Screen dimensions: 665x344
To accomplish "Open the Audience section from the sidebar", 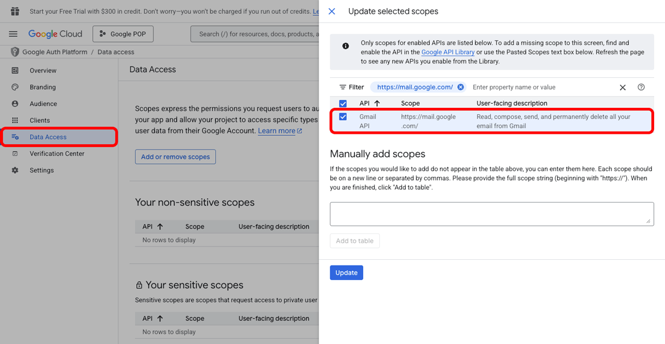I will click(14, 103).
